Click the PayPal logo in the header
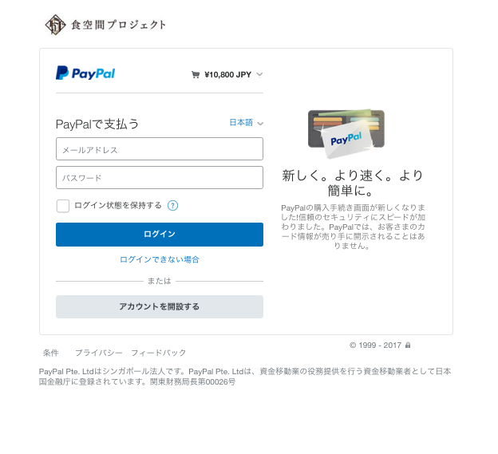Screen dimensions: 498x454 coord(85,73)
